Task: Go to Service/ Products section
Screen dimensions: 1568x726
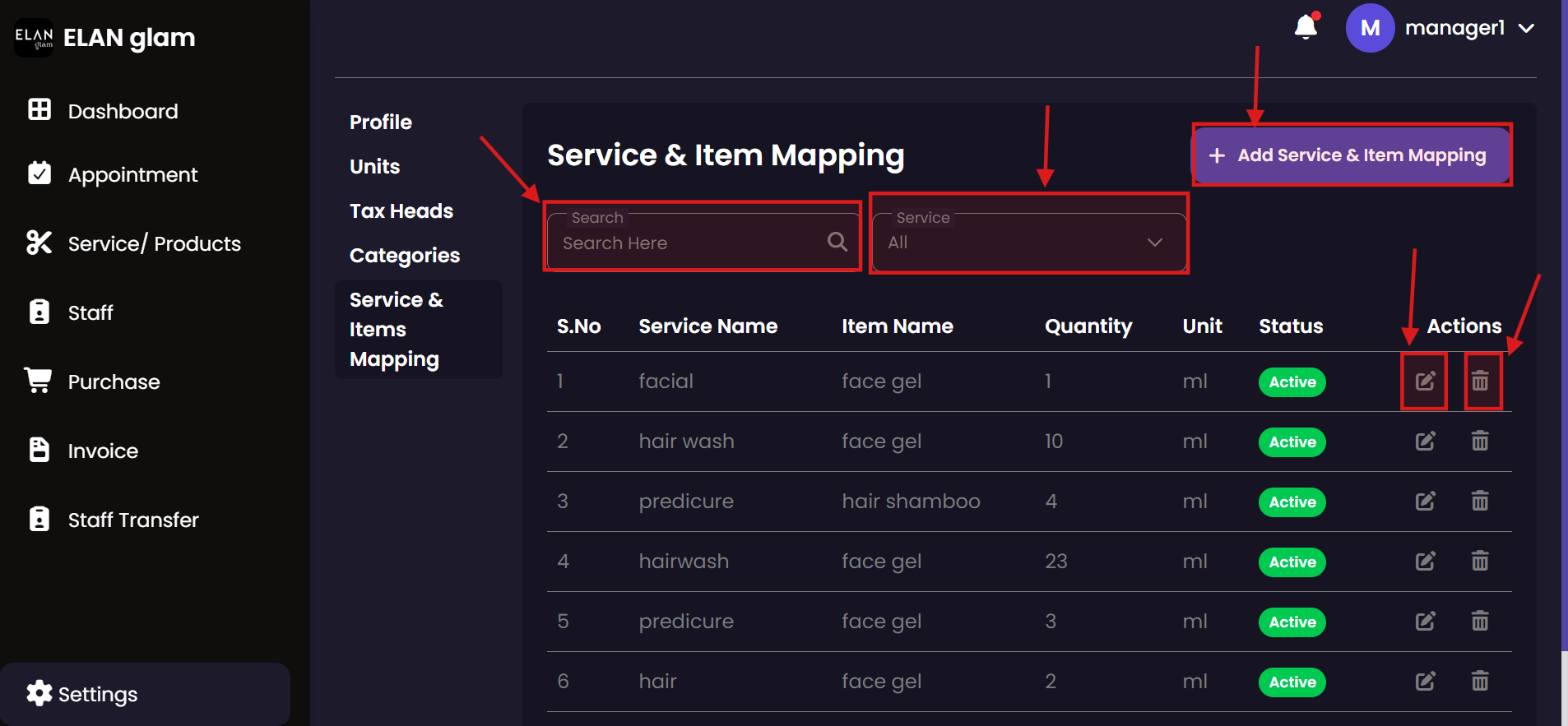Action: pos(154,243)
